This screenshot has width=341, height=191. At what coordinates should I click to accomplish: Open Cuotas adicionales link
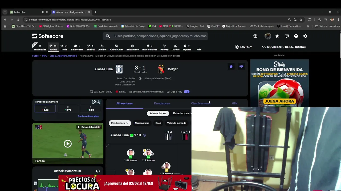(x=88, y=116)
